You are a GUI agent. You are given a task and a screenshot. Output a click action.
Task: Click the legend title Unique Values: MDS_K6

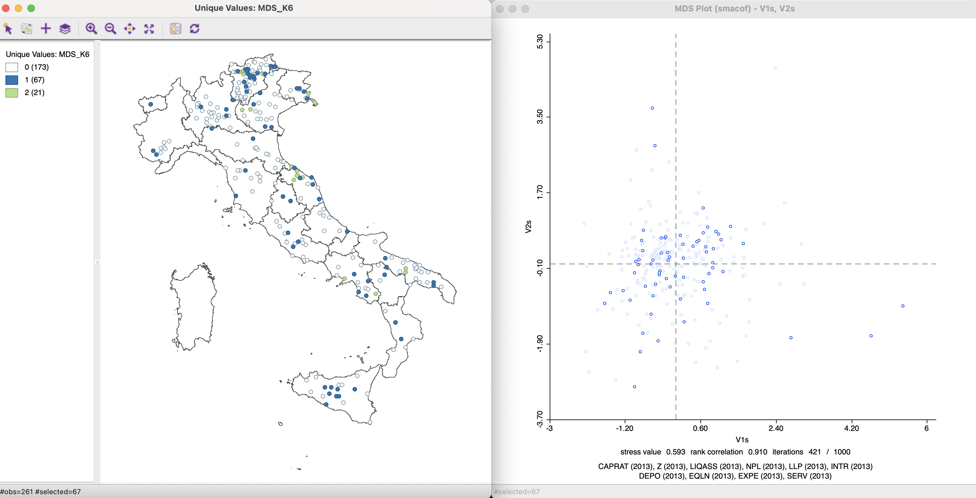(47, 54)
